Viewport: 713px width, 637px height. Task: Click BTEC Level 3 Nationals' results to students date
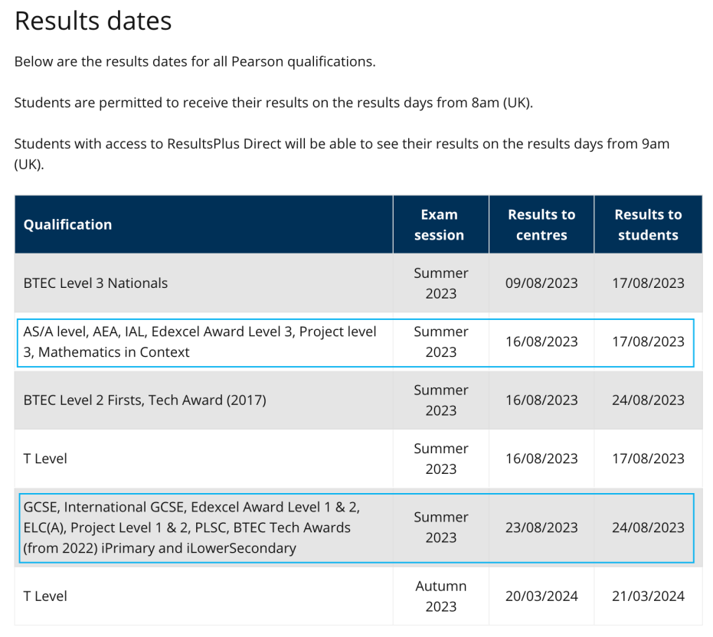click(647, 283)
